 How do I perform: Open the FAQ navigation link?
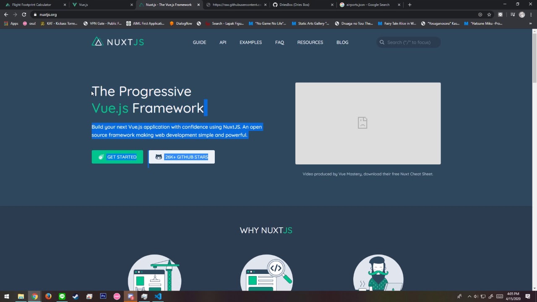[279, 42]
